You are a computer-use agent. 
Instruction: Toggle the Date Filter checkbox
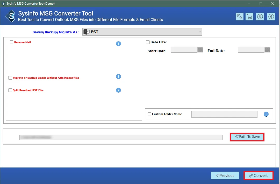tap(148, 42)
